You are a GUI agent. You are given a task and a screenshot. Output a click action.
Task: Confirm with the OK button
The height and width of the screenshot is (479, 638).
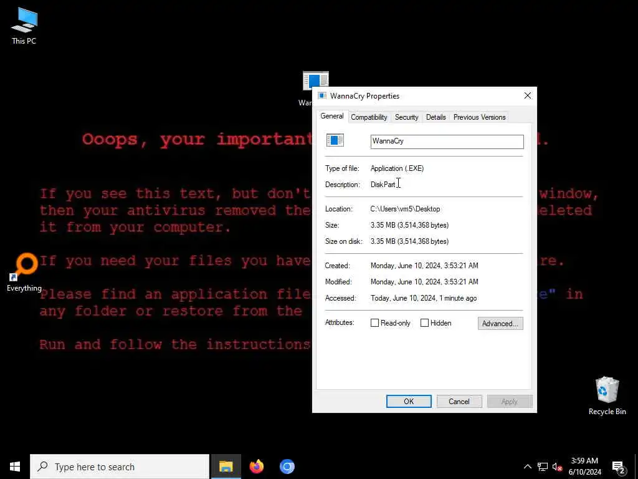point(409,402)
